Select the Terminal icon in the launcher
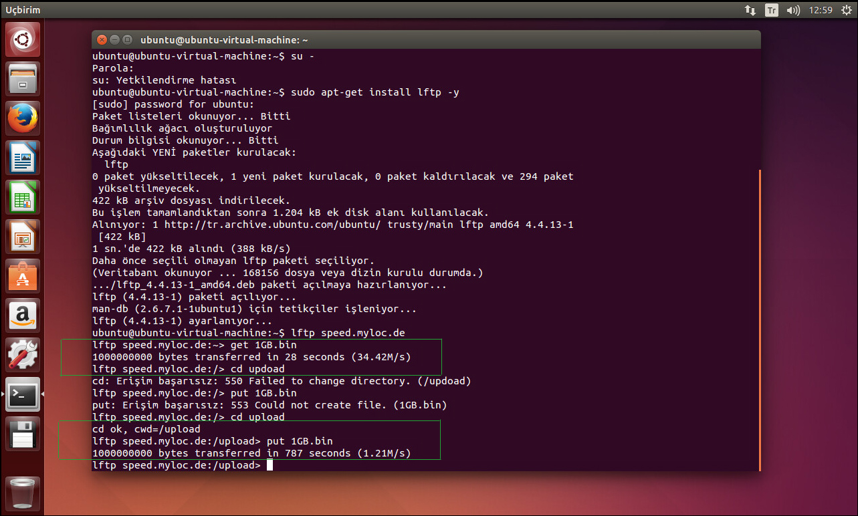Viewport: 858px width, 516px height. [x=23, y=394]
